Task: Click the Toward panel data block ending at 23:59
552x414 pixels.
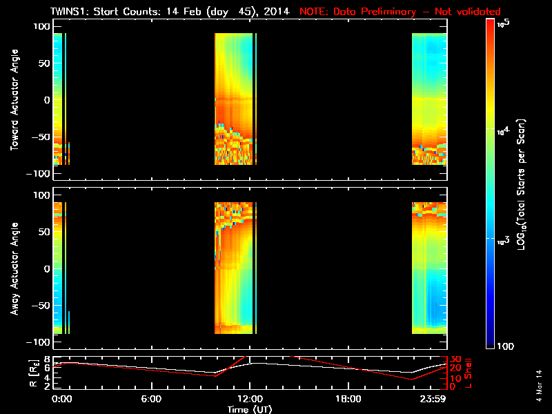Action: click(x=429, y=99)
